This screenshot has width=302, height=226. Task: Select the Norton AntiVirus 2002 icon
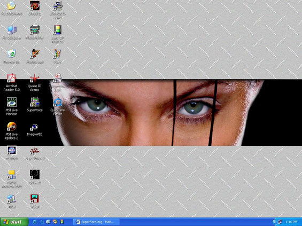coord(12,175)
